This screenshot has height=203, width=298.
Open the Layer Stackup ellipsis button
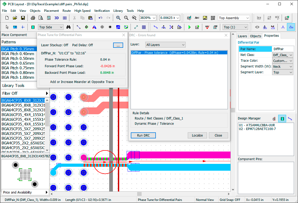point(118,45)
